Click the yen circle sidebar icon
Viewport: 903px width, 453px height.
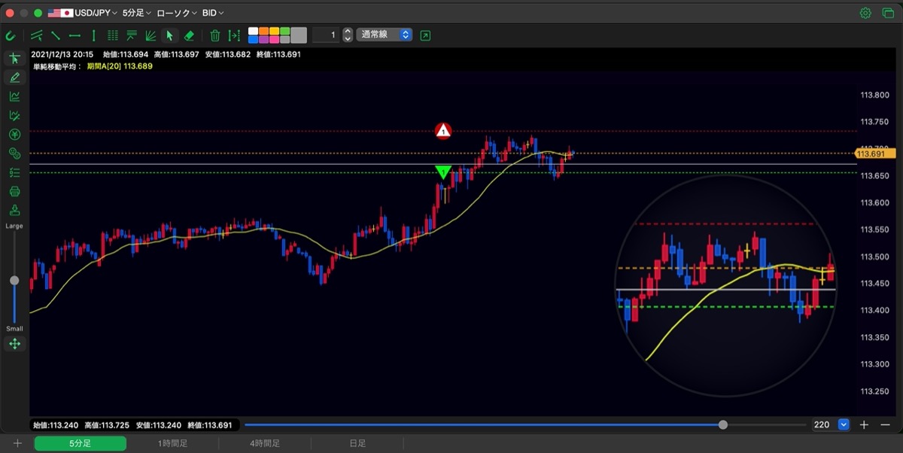pos(14,135)
